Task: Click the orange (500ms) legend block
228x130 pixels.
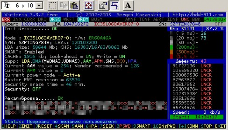Action: tap(171, 52)
